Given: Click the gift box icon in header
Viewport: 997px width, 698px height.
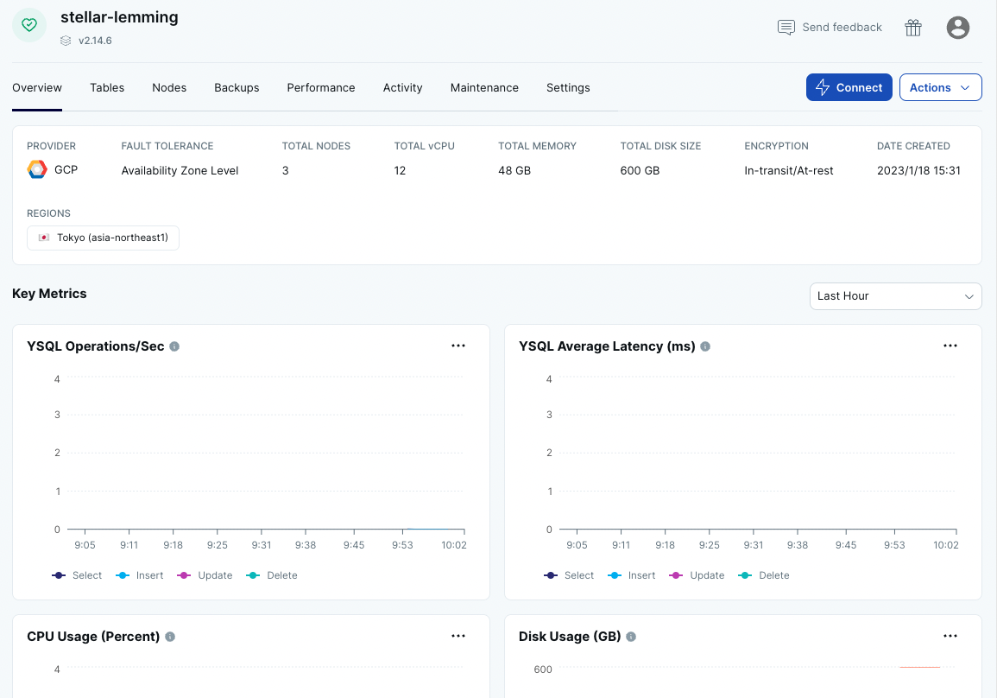Looking at the screenshot, I should tap(913, 28).
